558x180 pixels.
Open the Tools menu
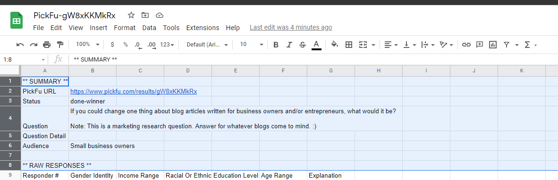(x=171, y=28)
